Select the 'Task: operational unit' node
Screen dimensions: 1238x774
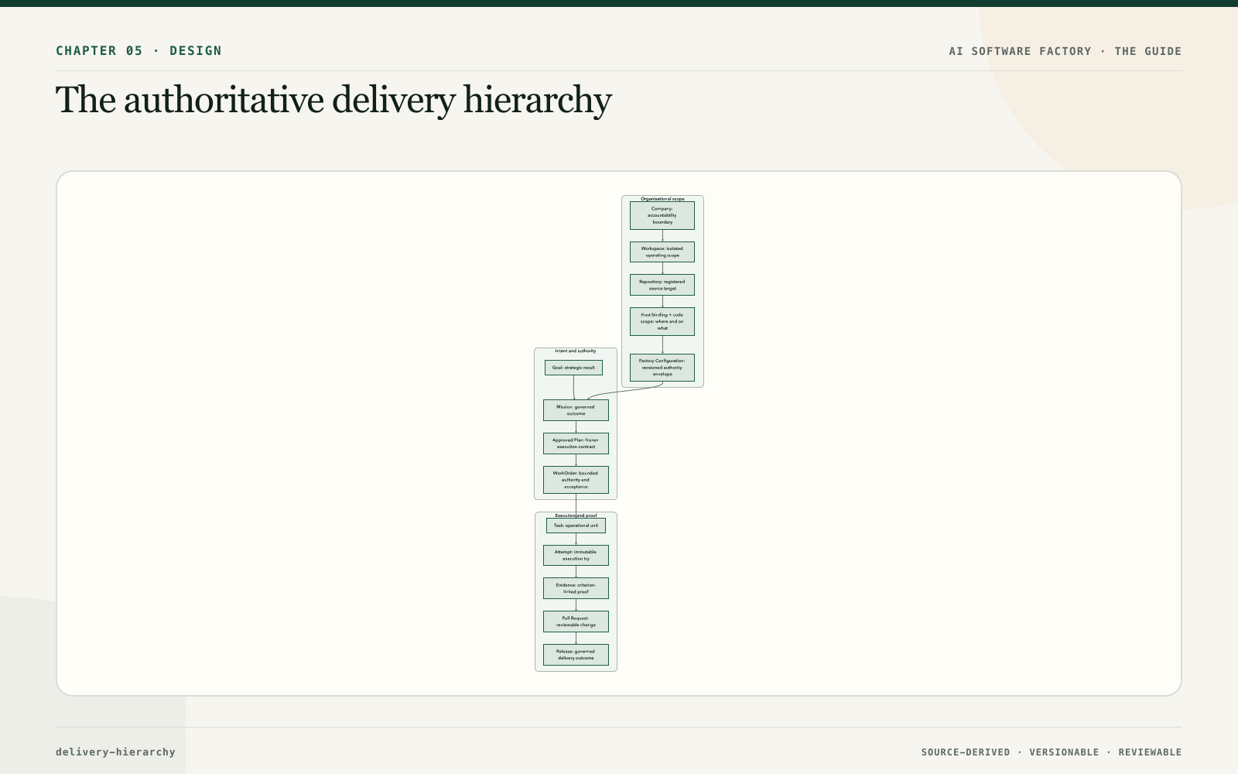point(576,526)
